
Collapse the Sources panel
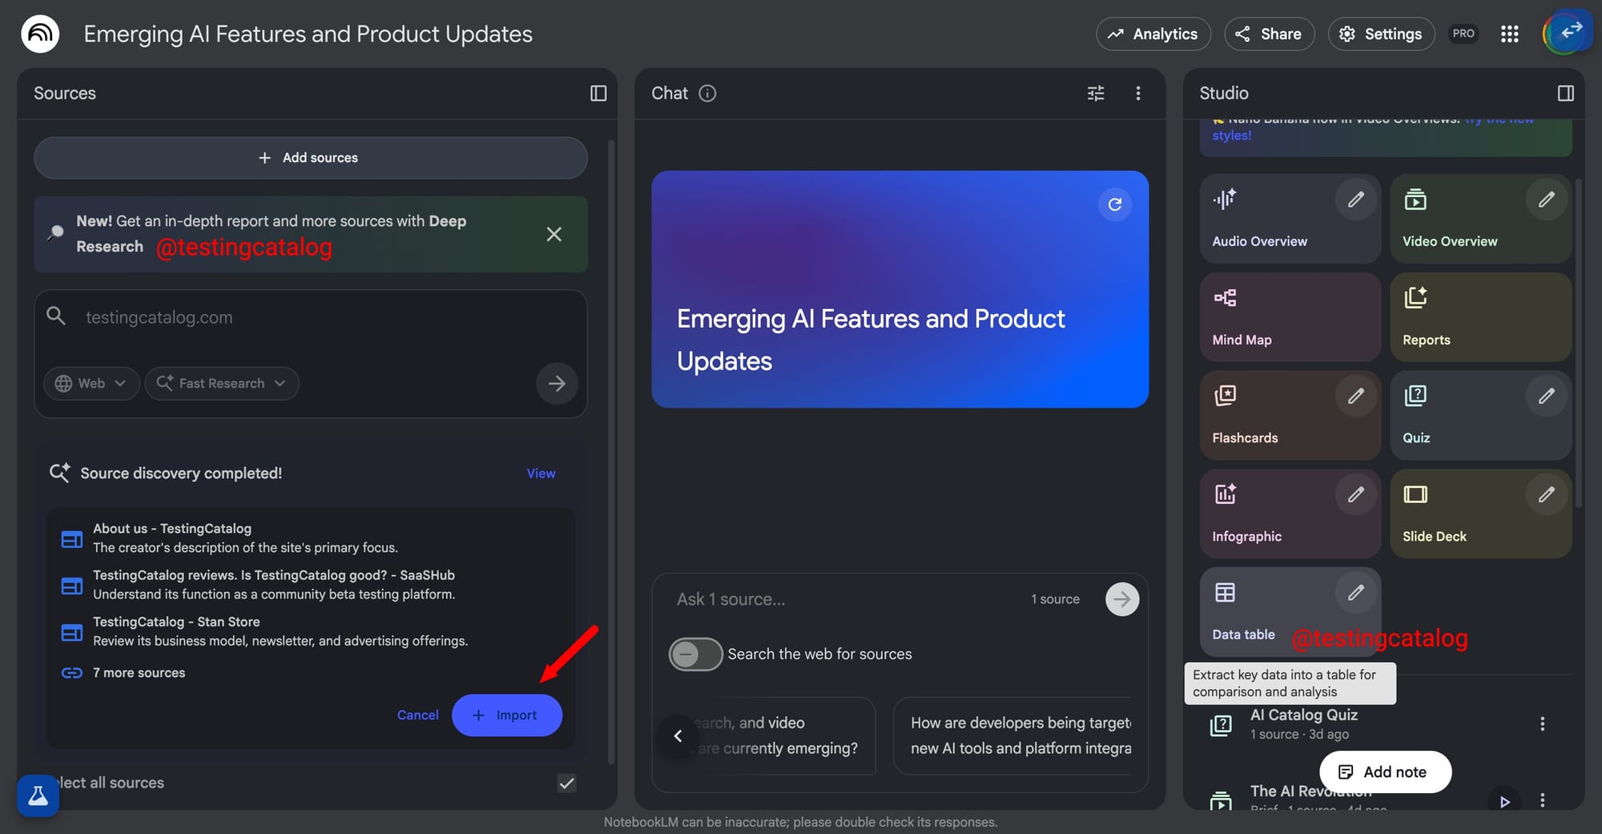point(598,94)
